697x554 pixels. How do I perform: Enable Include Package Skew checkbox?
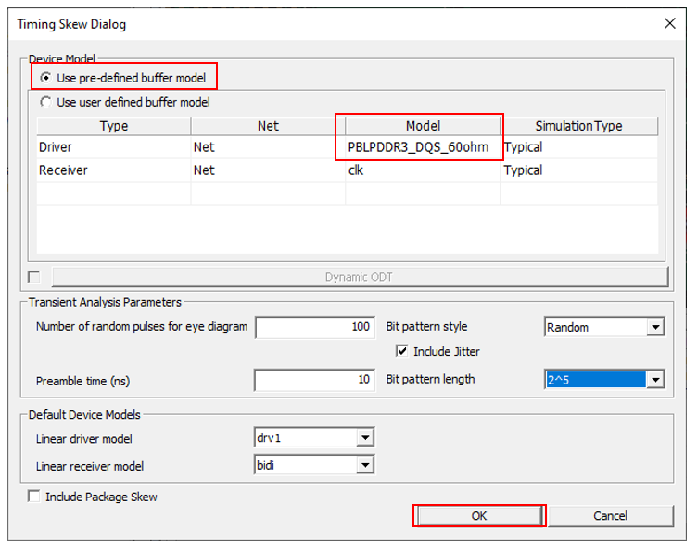click(34, 497)
